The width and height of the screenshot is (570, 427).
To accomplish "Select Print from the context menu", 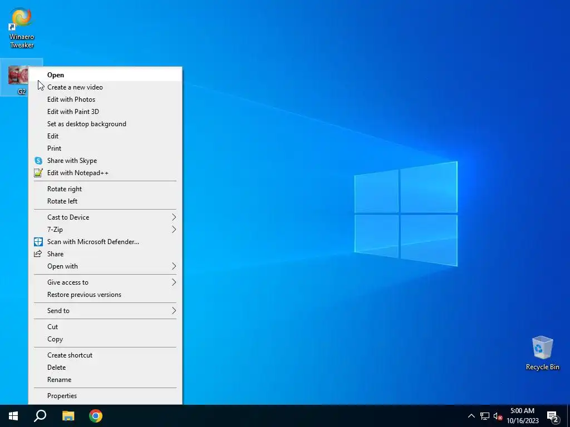I will [x=105, y=148].
